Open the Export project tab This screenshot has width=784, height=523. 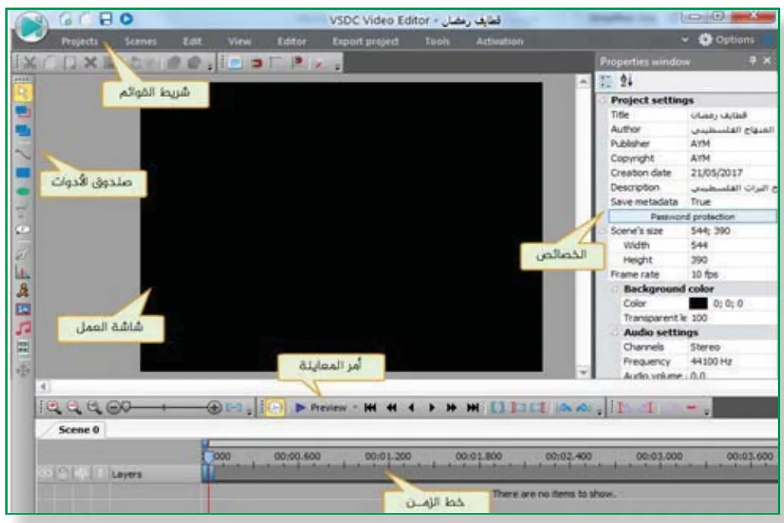(x=365, y=42)
